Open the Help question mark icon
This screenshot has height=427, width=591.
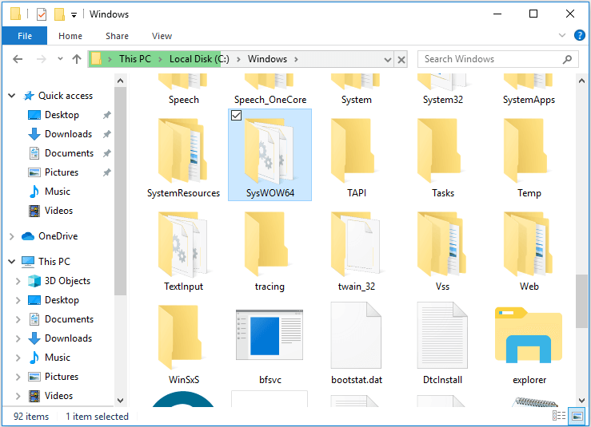coord(579,35)
